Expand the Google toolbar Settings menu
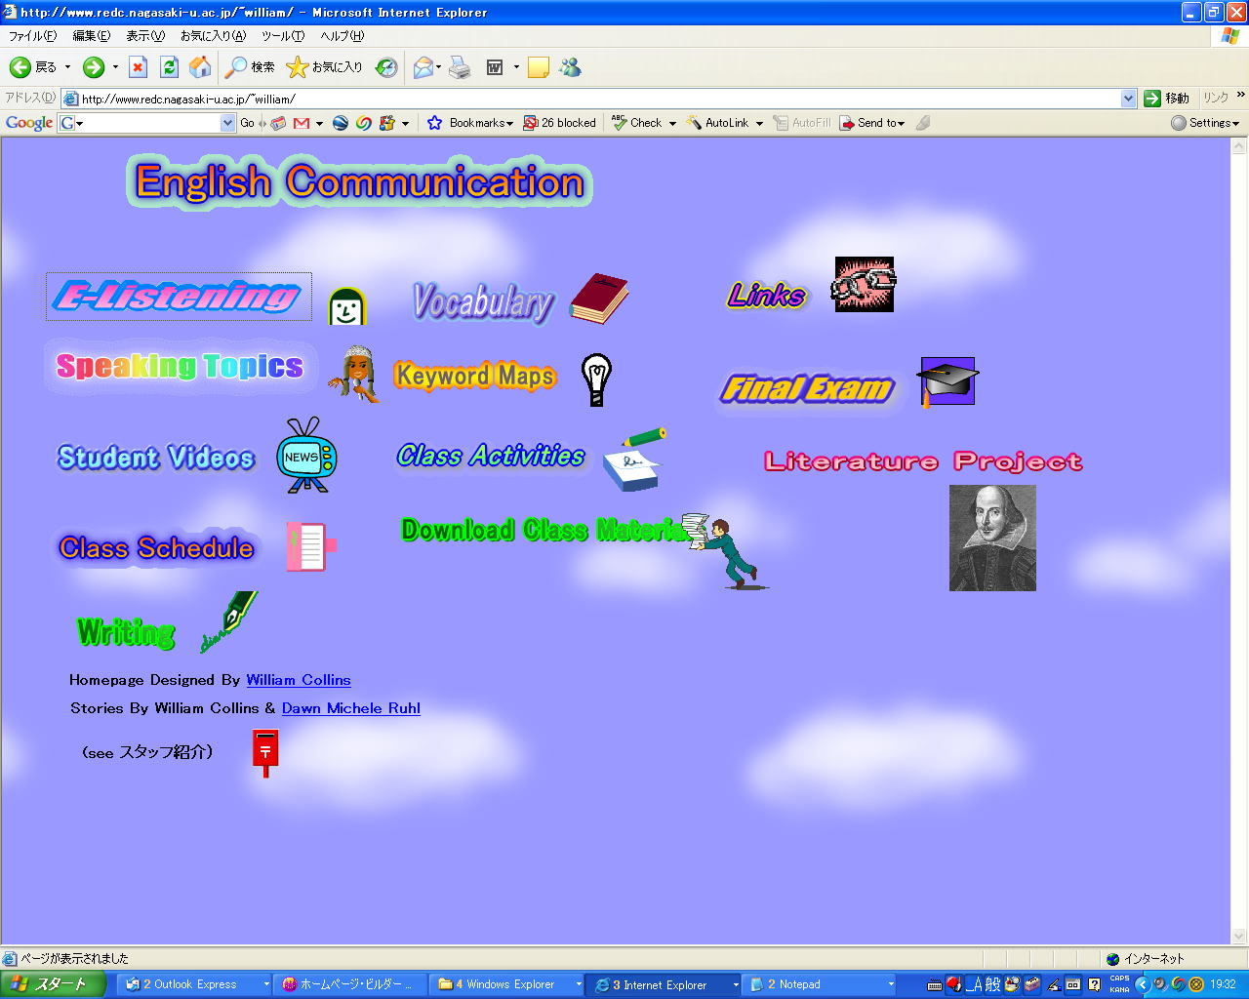 coord(1206,123)
